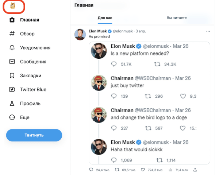View replies on the 'As promised' tweet
Screen dimensions: 219x175
click(91, 170)
